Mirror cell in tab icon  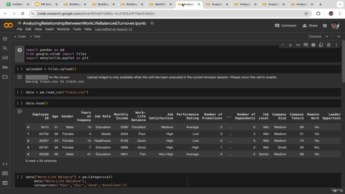click(x=321, y=45)
